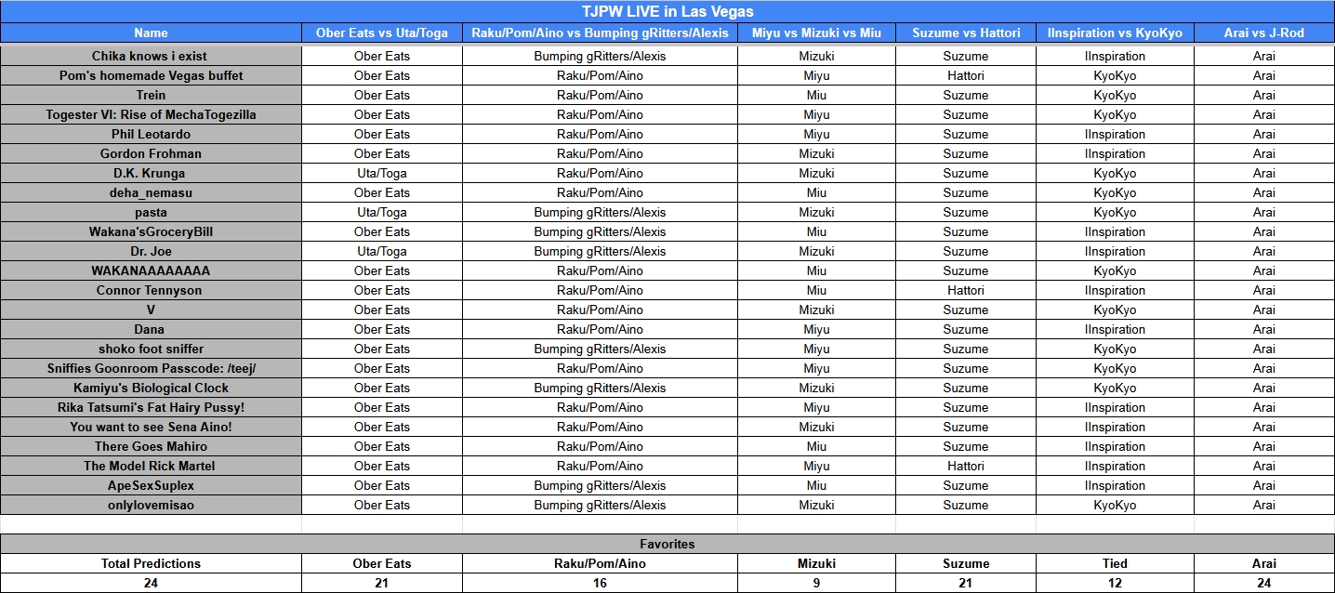Select the 'There Goes Mahiro' name cell
Image resolution: width=1335 pixels, height=593 pixels.
(151, 446)
